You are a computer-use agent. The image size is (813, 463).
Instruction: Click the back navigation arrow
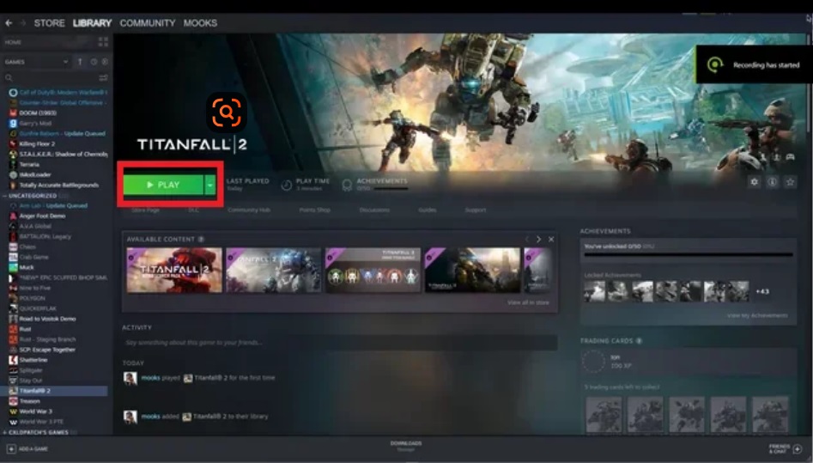(x=9, y=23)
